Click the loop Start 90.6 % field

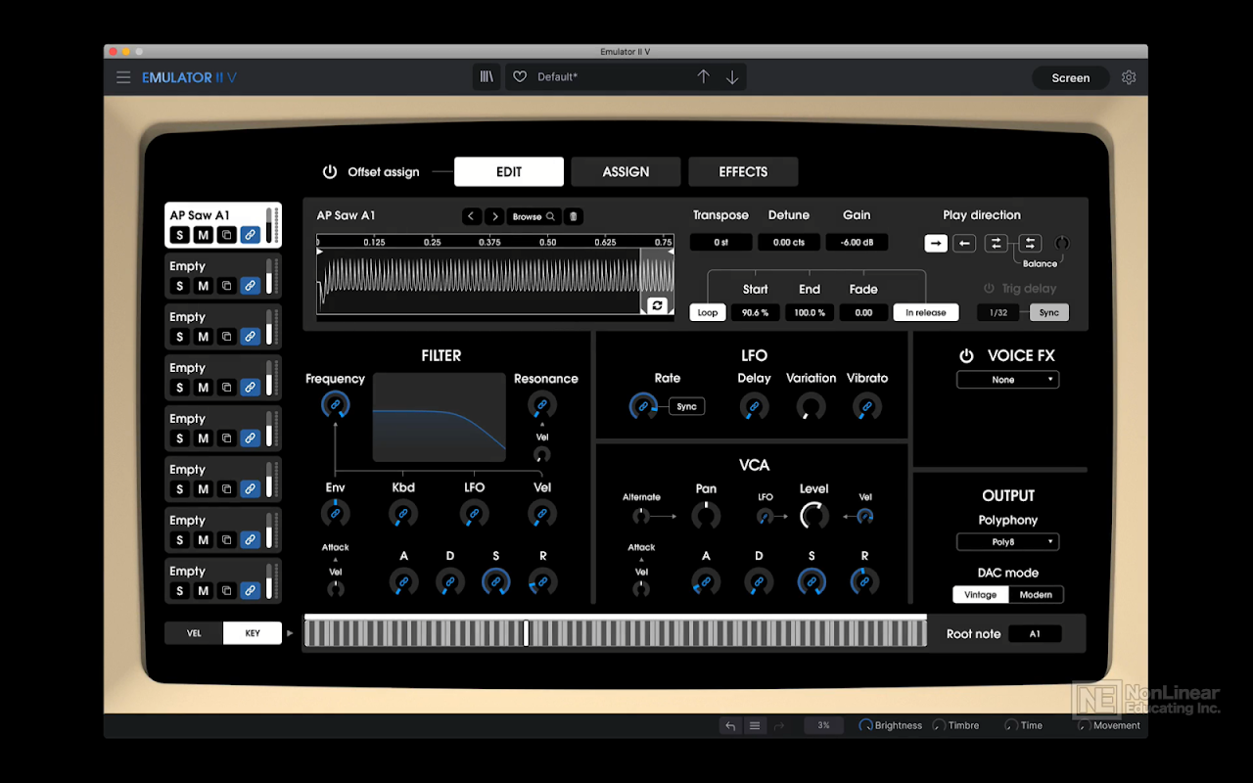tap(755, 312)
